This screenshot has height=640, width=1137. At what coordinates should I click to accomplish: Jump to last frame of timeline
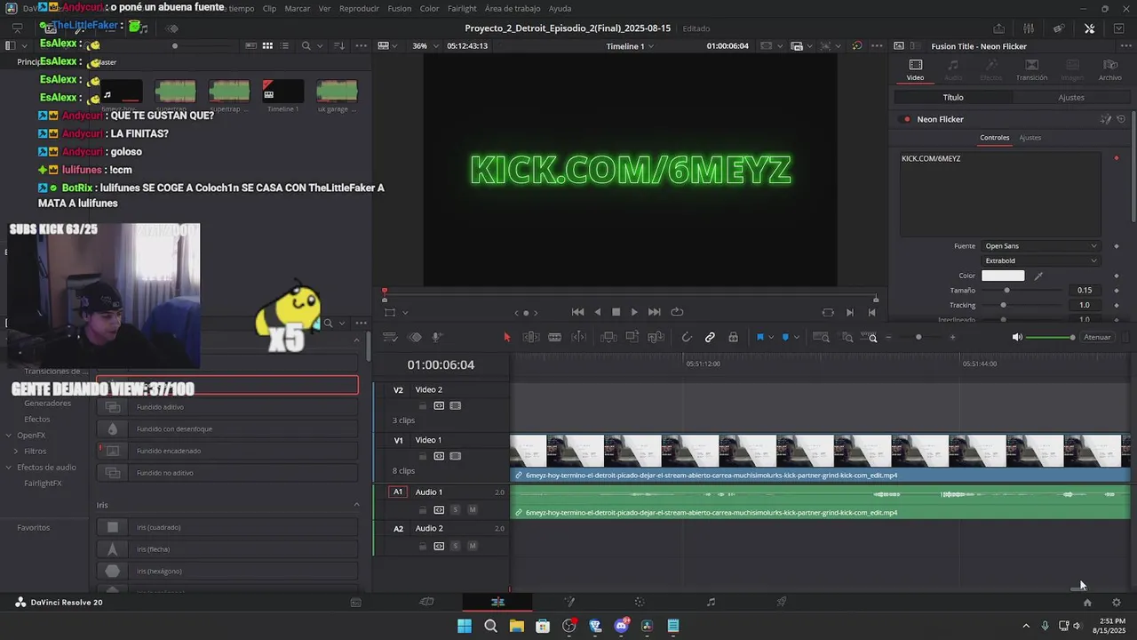655,312
